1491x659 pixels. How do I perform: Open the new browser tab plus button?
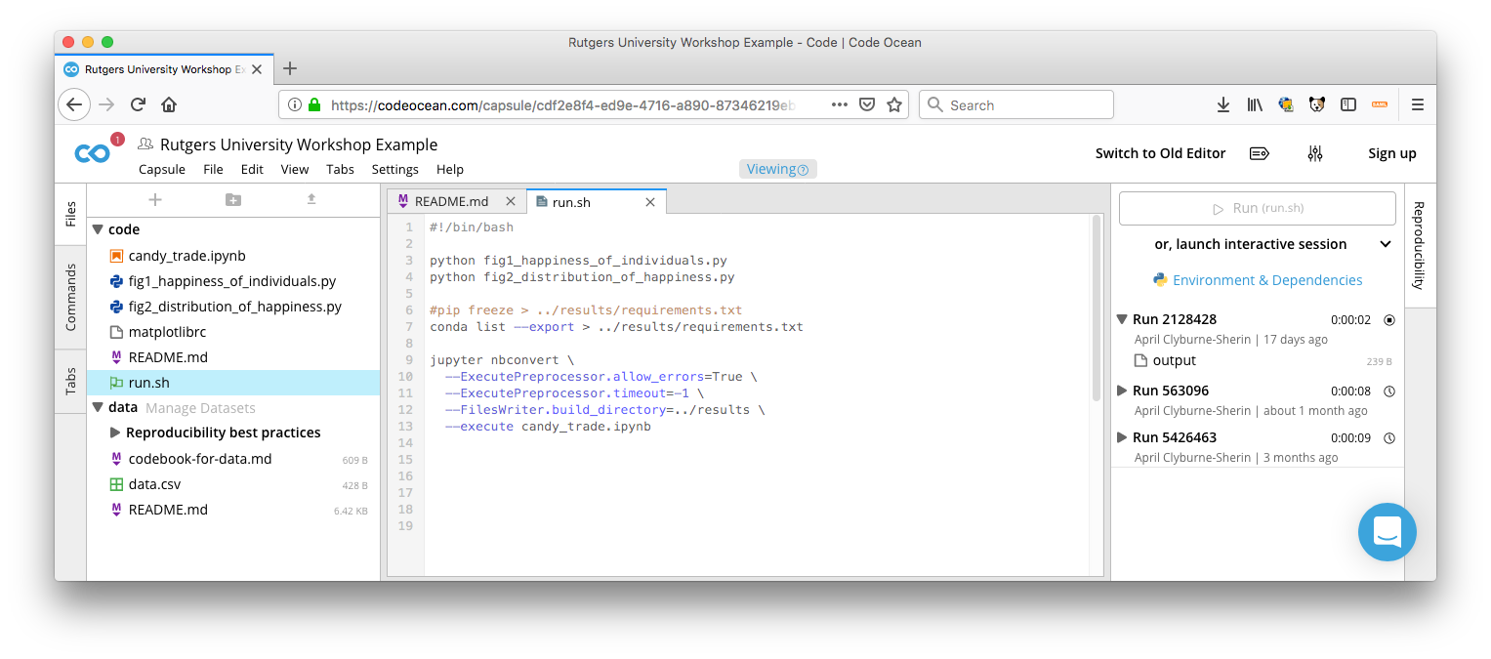(x=289, y=68)
